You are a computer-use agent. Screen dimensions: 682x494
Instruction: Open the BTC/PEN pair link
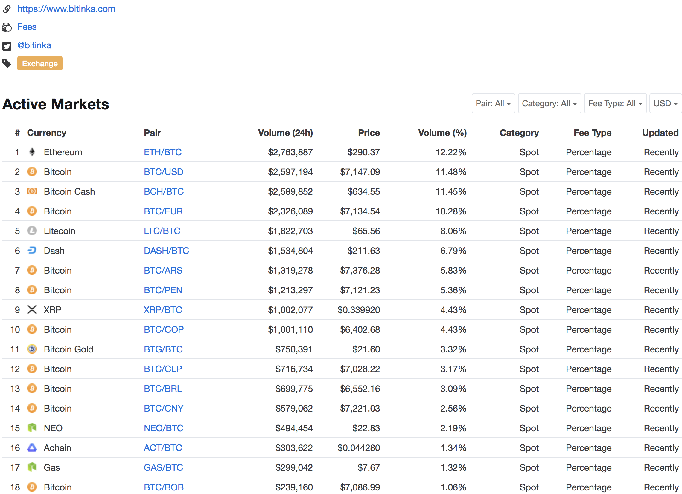tap(163, 290)
